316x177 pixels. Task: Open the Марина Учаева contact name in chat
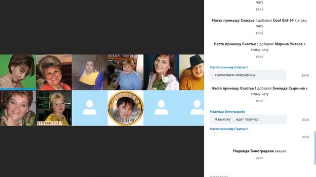288,44
